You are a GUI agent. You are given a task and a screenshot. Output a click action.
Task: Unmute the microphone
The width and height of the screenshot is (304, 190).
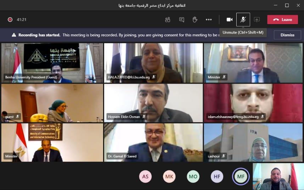(243, 19)
